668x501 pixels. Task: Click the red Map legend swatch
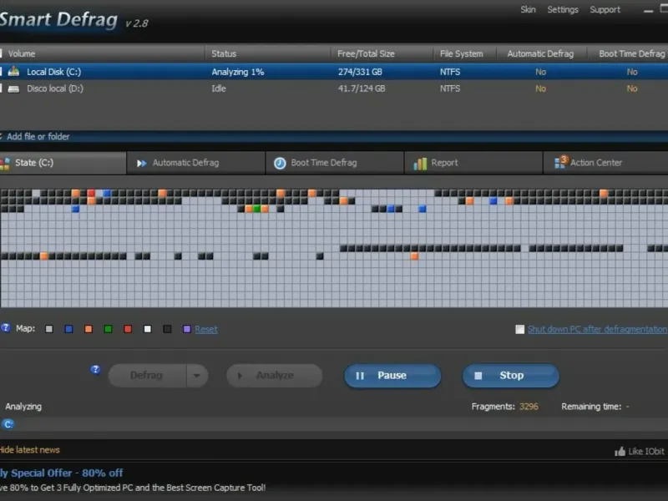coord(128,329)
